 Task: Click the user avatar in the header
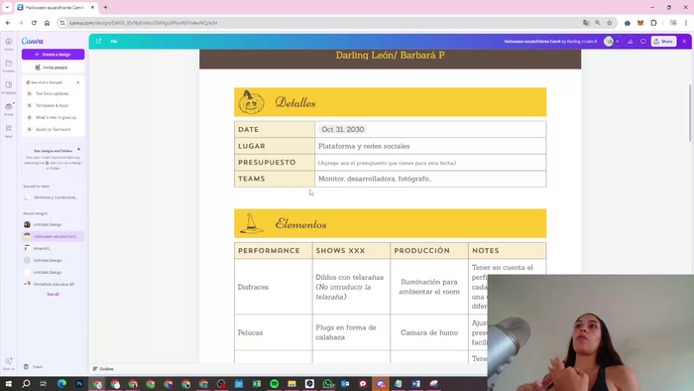609,41
